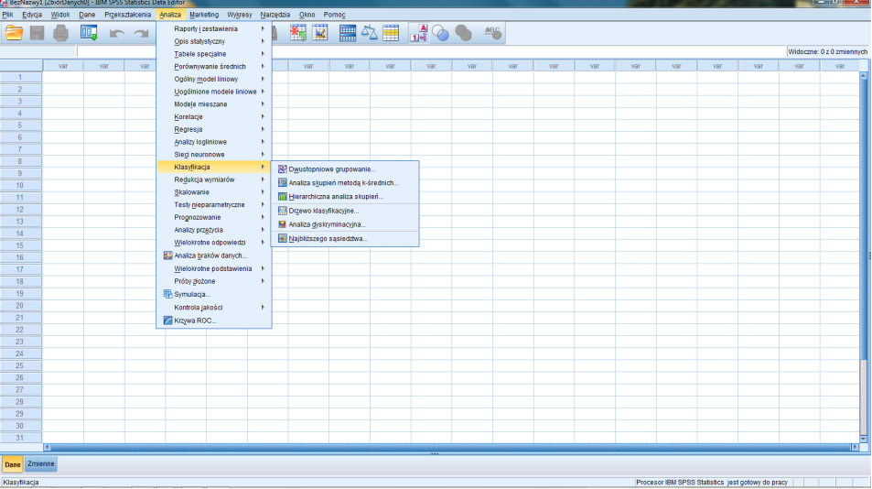The height and width of the screenshot is (489, 872).
Task: Click the Insert Variable toolbar icon
Action: (x=320, y=33)
